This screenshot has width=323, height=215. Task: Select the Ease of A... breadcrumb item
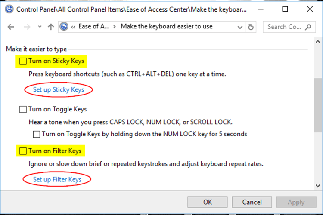click(x=94, y=26)
